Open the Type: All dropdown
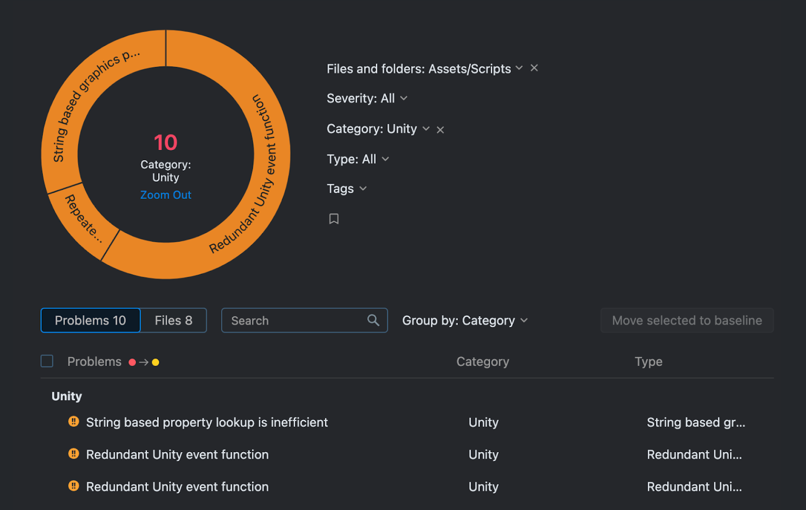The width and height of the screenshot is (806, 510). coord(358,160)
